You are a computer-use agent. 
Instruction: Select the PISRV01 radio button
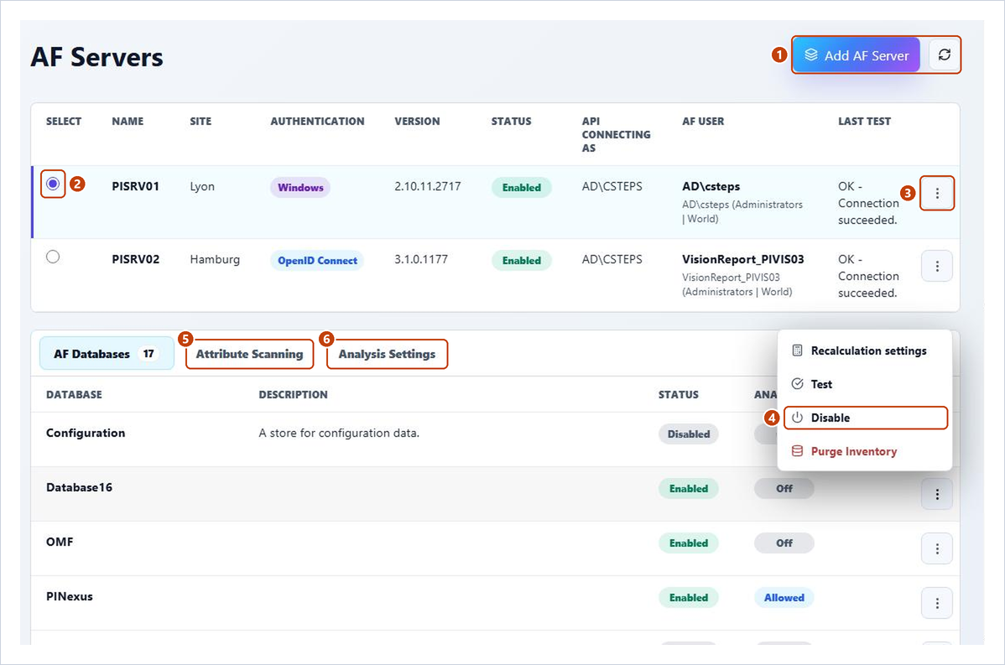point(53,184)
